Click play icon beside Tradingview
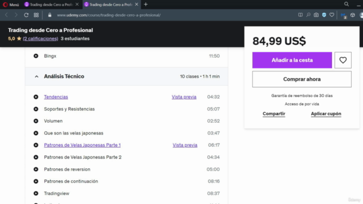Screen dimensions: 363x204 [36, 193]
